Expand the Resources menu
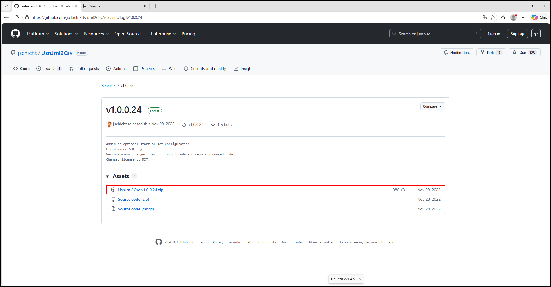The width and height of the screenshot is (551, 287). click(x=96, y=34)
